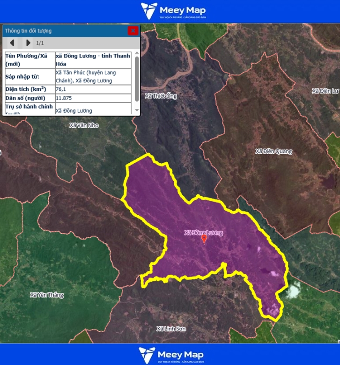Click the previous record arrow in info panel

point(12,43)
